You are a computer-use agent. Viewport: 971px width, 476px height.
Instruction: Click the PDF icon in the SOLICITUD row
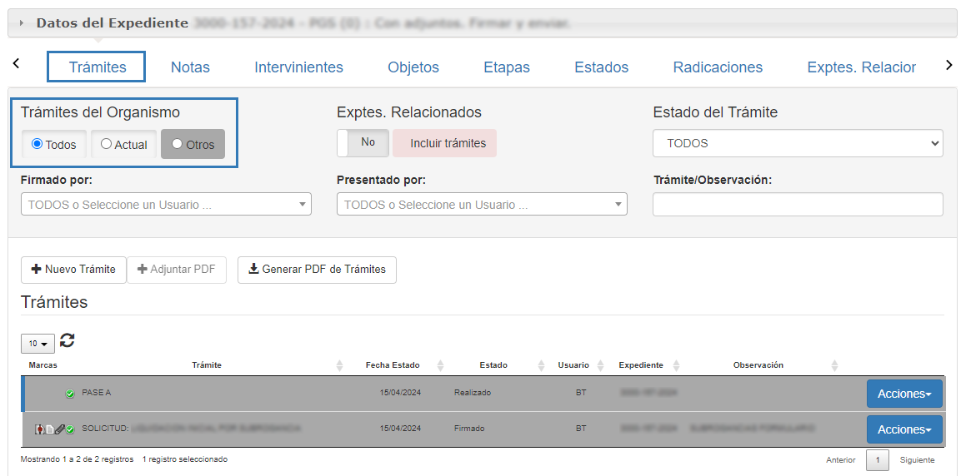coord(38,429)
